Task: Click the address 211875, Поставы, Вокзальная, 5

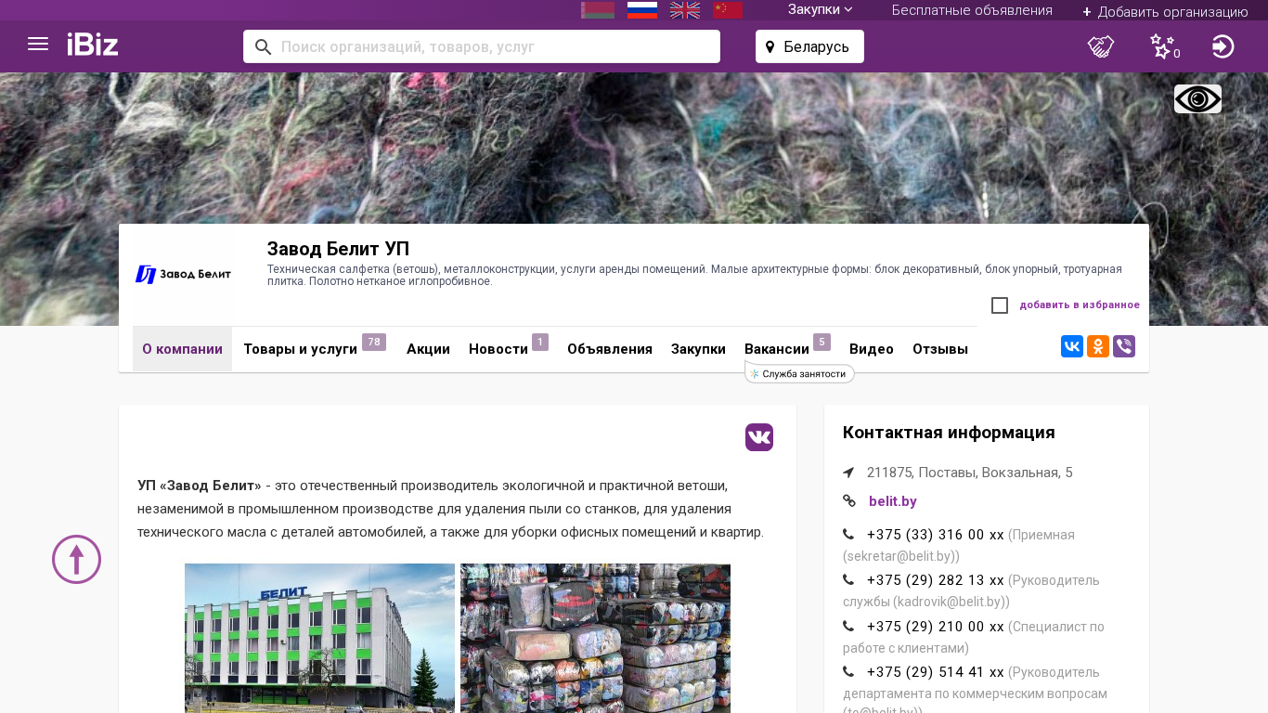Action: pyautogui.click(x=970, y=473)
